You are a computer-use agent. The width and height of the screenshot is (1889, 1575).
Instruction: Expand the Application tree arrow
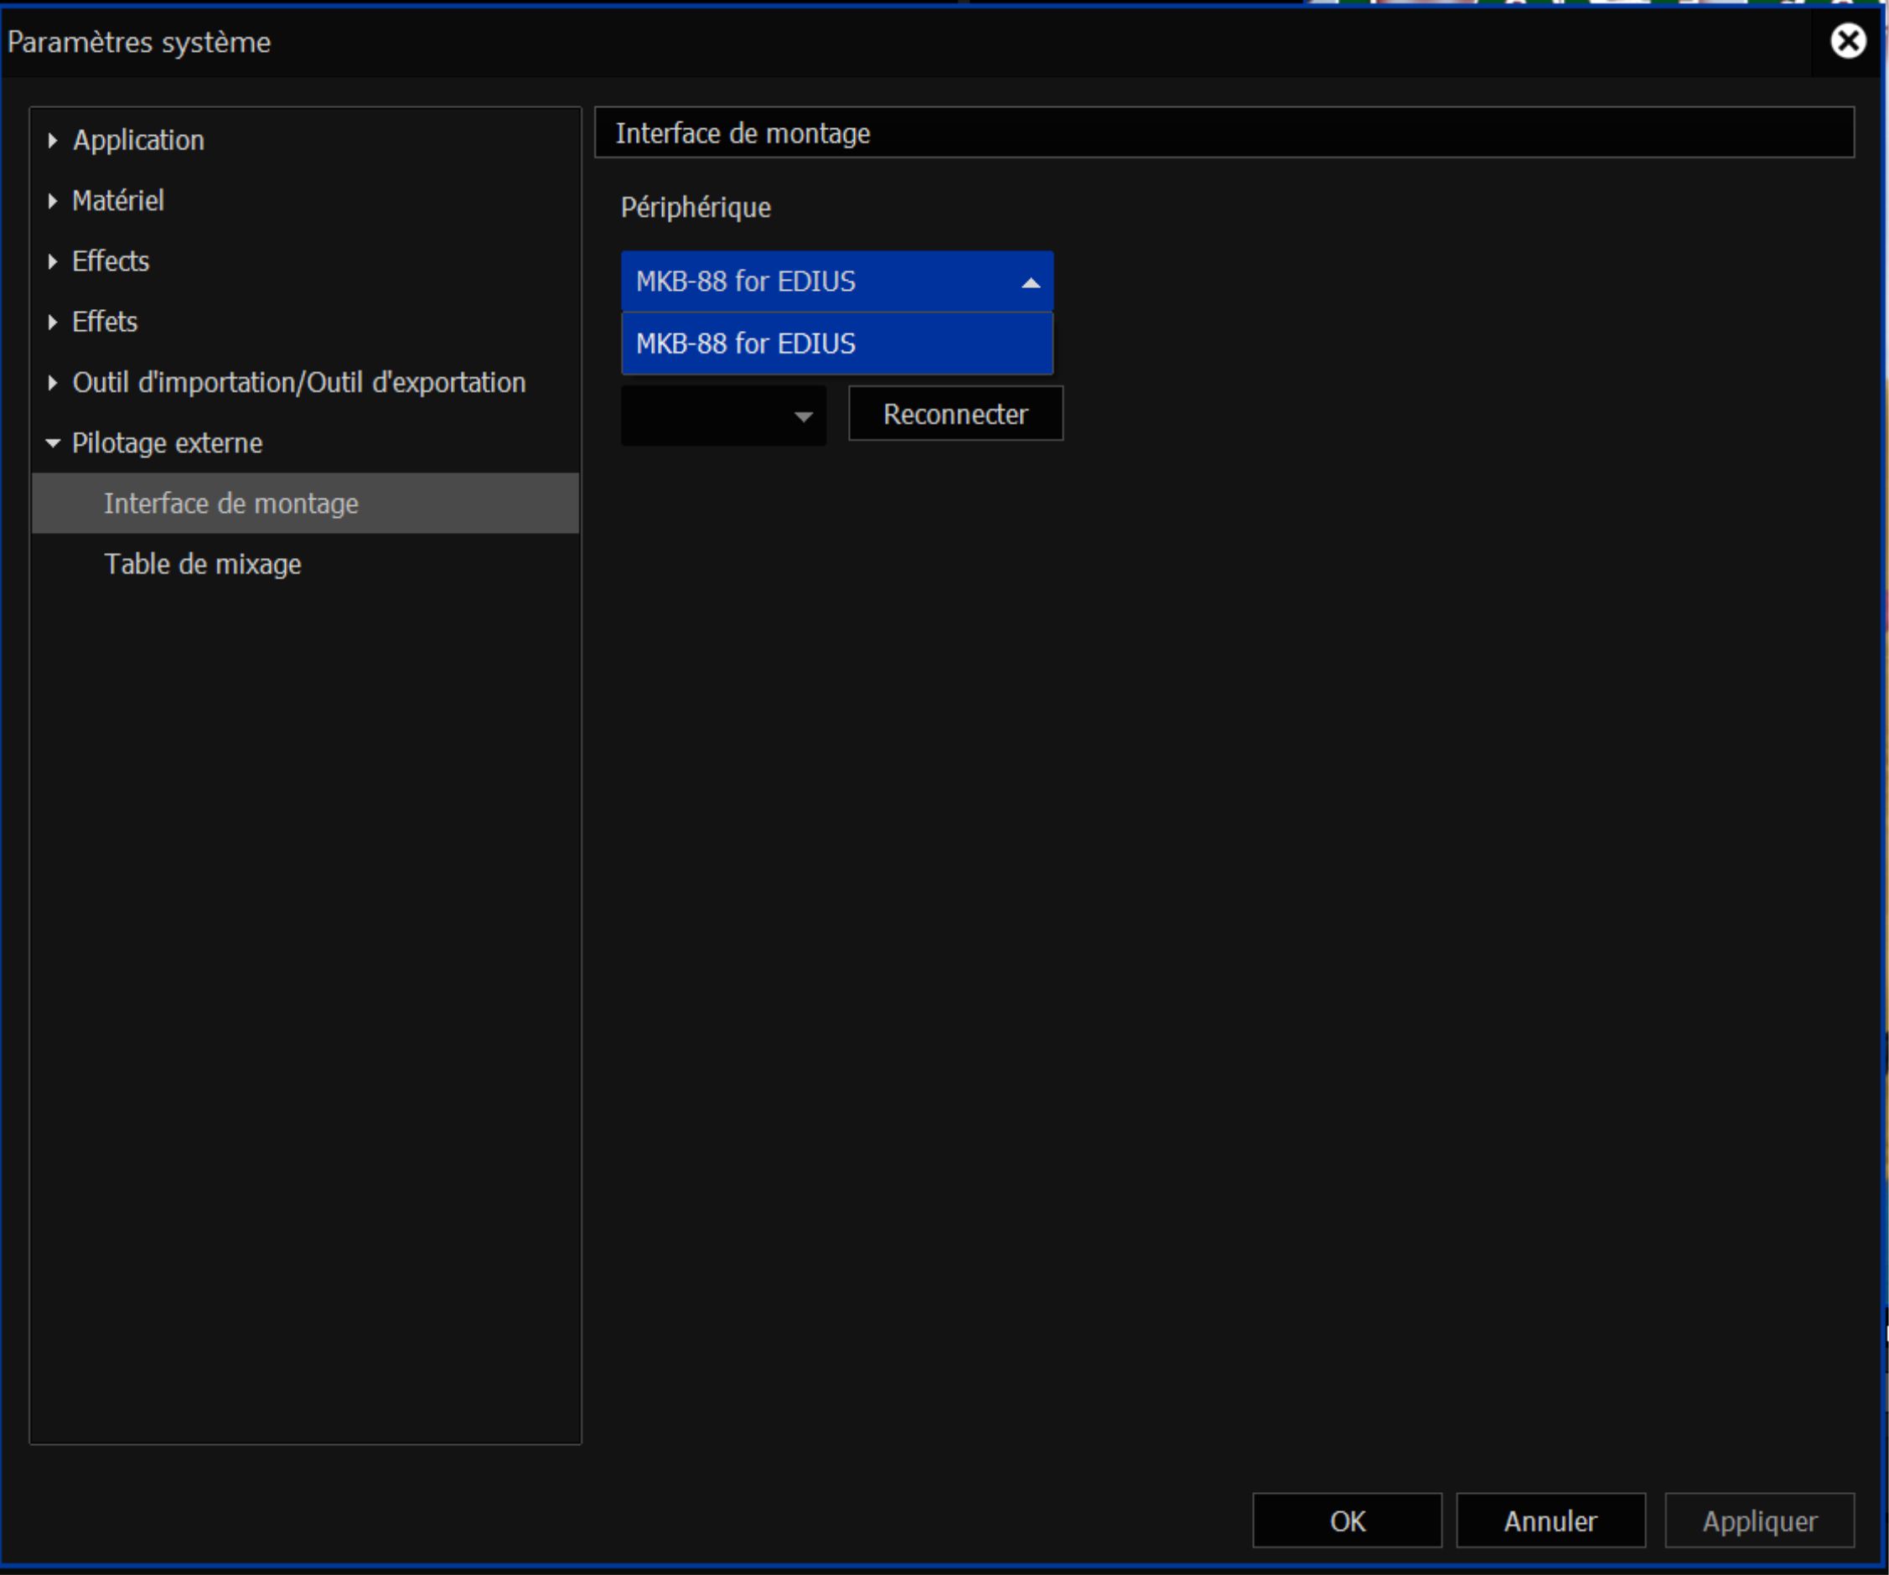pyautogui.click(x=52, y=140)
